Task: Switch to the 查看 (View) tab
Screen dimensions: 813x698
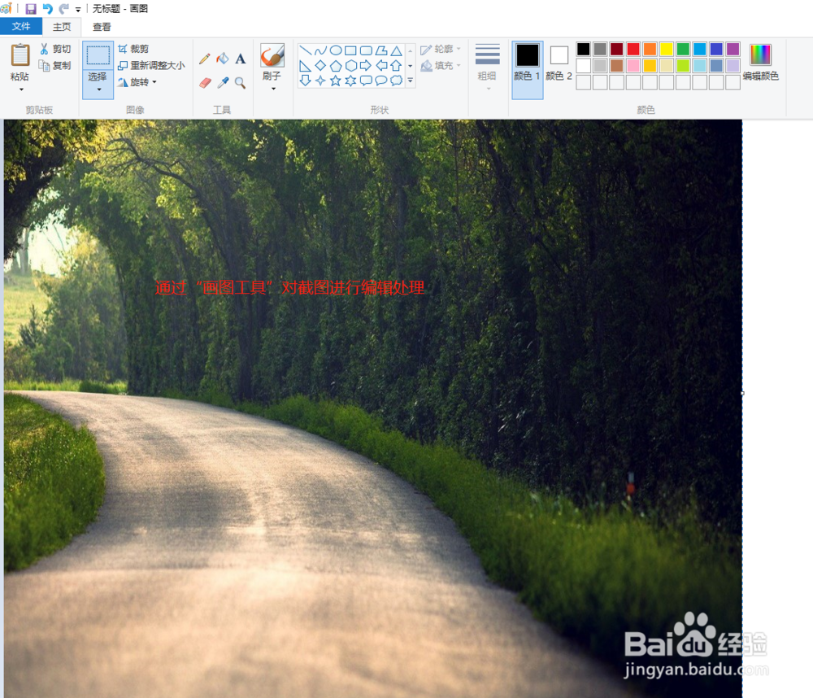Action: [x=101, y=26]
